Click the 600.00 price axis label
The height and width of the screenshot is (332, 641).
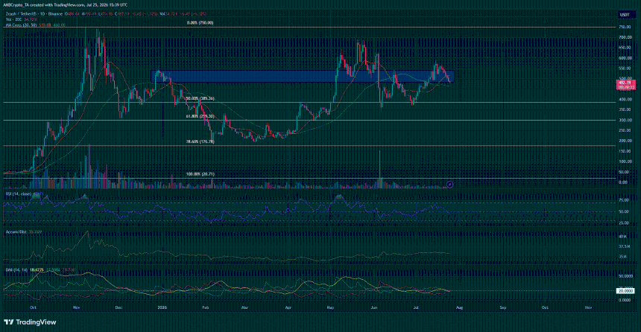pos(625,58)
